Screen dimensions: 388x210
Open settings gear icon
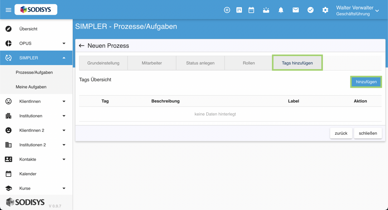pos(325,10)
